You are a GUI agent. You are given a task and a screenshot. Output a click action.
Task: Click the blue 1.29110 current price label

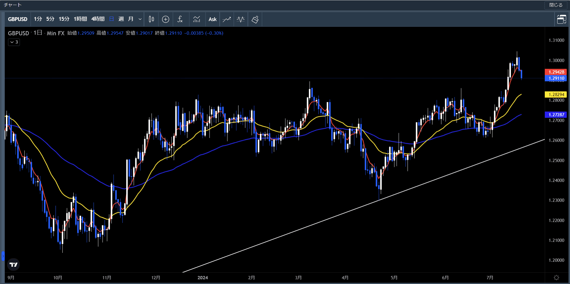tap(556, 79)
